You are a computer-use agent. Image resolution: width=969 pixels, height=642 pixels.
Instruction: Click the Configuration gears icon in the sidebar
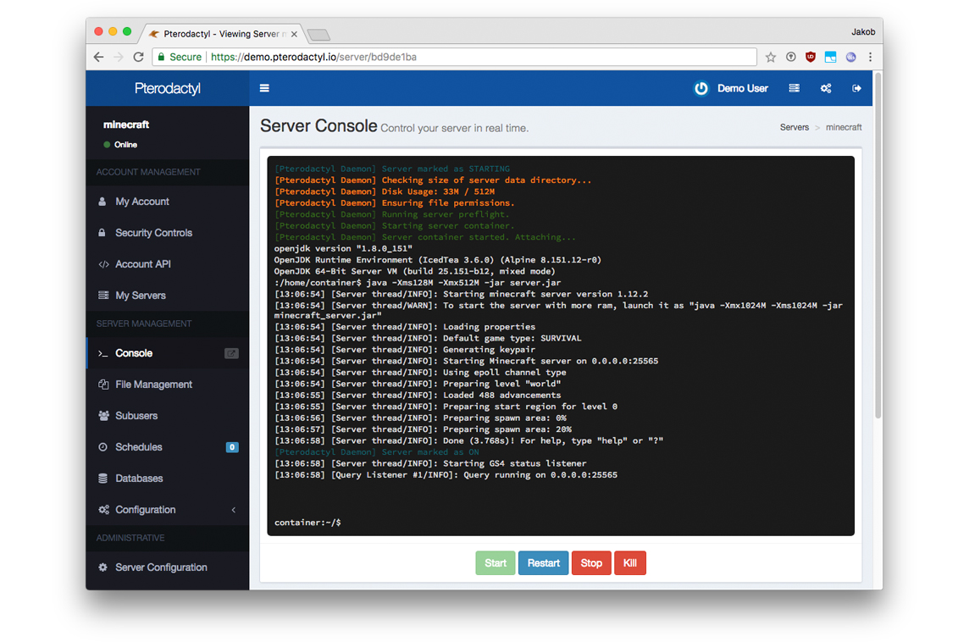pyautogui.click(x=103, y=510)
